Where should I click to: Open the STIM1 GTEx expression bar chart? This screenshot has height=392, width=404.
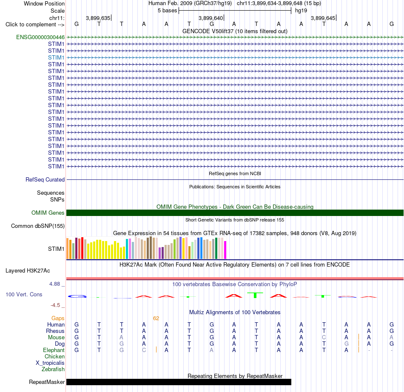tap(146, 248)
